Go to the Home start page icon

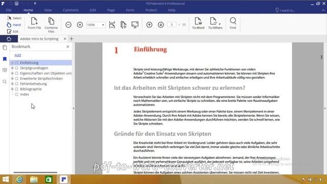[x=9, y=39]
